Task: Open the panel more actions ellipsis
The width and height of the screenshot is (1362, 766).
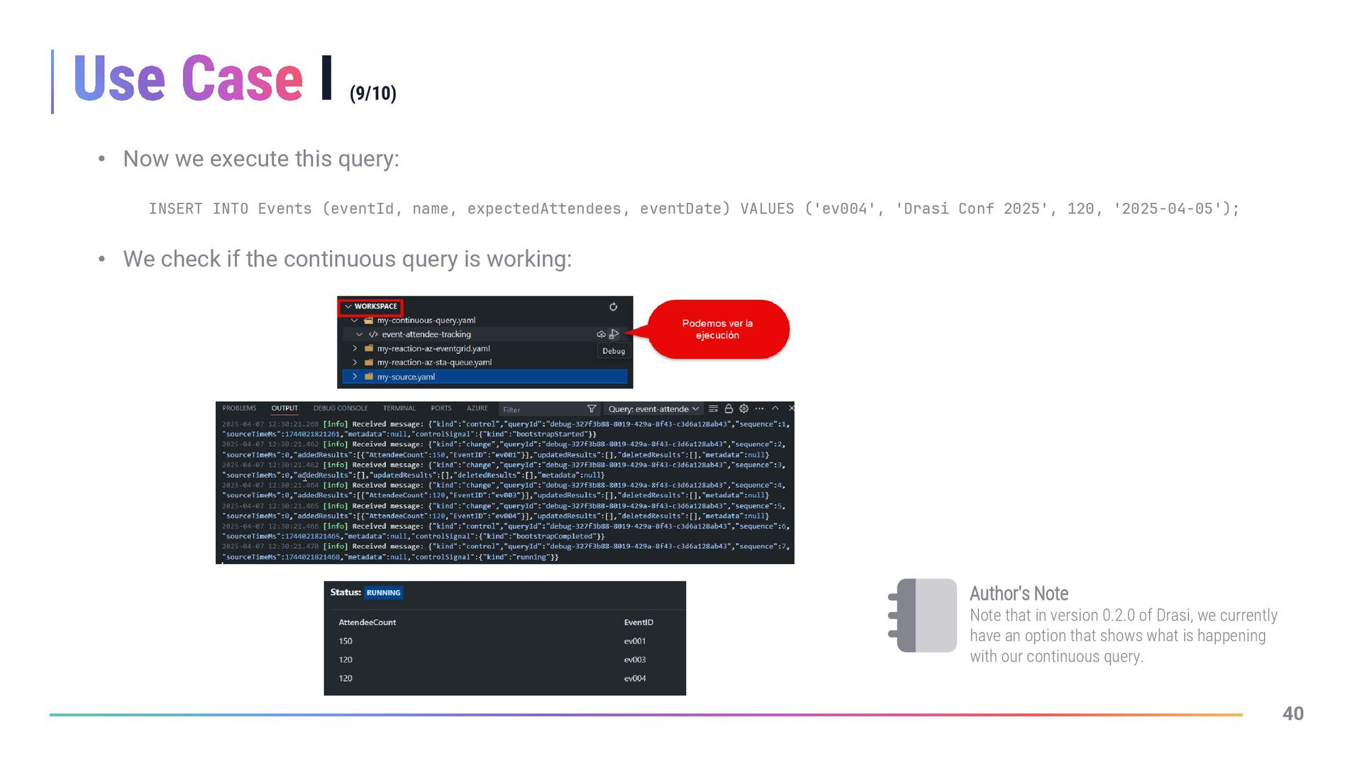Action: [x=759, y=409]
